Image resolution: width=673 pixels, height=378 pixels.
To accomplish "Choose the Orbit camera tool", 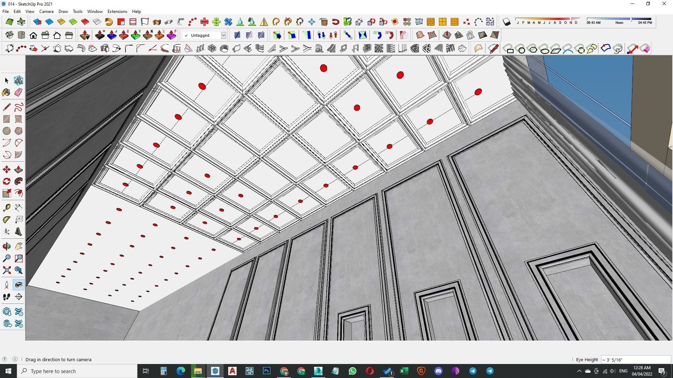I will click(x=6, y=246).
